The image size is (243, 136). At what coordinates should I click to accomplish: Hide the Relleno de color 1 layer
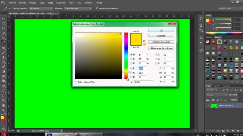coord(208,105)
